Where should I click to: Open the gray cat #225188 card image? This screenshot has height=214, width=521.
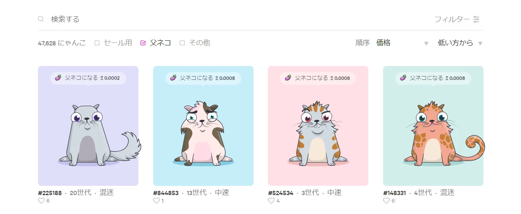pyautogui.click(x=88, y=126)
